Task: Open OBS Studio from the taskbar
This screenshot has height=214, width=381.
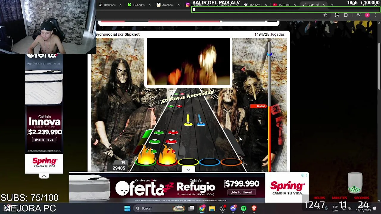Action: point(223,208)
